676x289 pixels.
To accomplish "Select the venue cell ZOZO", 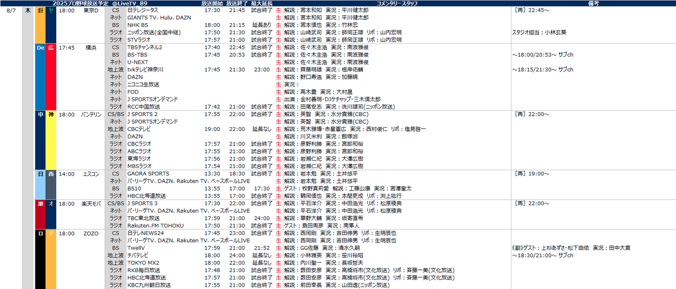I will tap(91, 233).
